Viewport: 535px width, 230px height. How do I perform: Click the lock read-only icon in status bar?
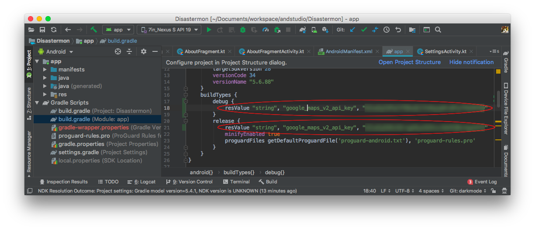(x=494, y=191)
